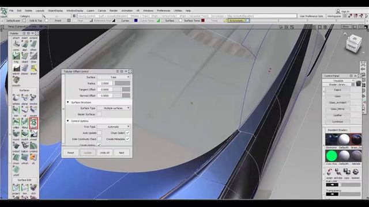Viewport: 369px width, 207px height.
Task: Click the copy shader icon
Action: (x=347, y=172)
